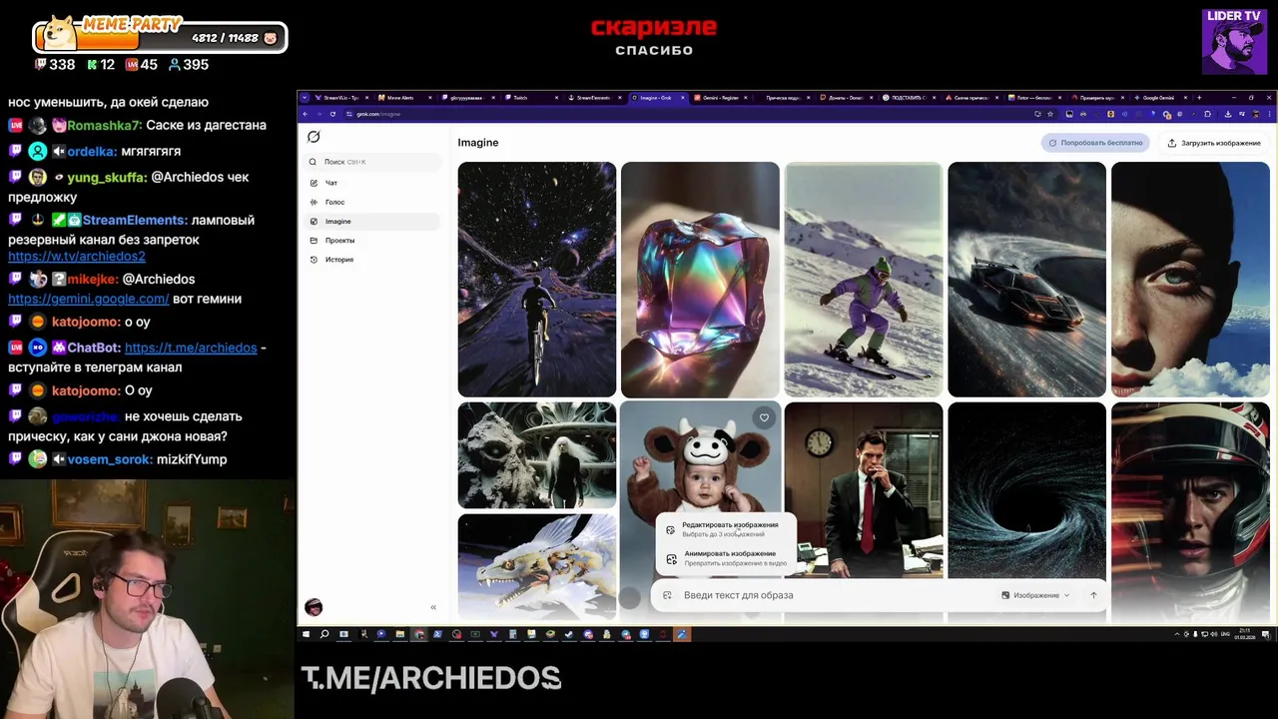Choose Анимировать изображение option
Screen dimensions: 1278x719
point(725,558)
